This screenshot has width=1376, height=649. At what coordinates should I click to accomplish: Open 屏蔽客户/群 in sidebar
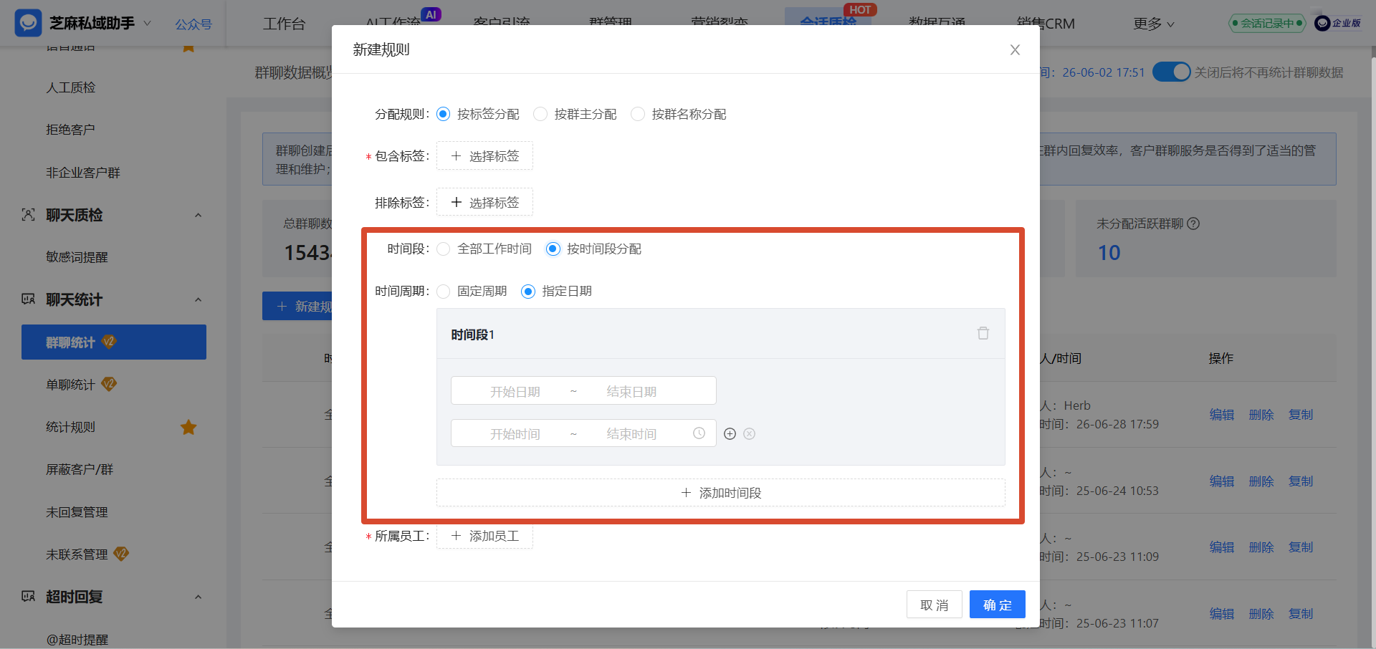click(80, 469)
